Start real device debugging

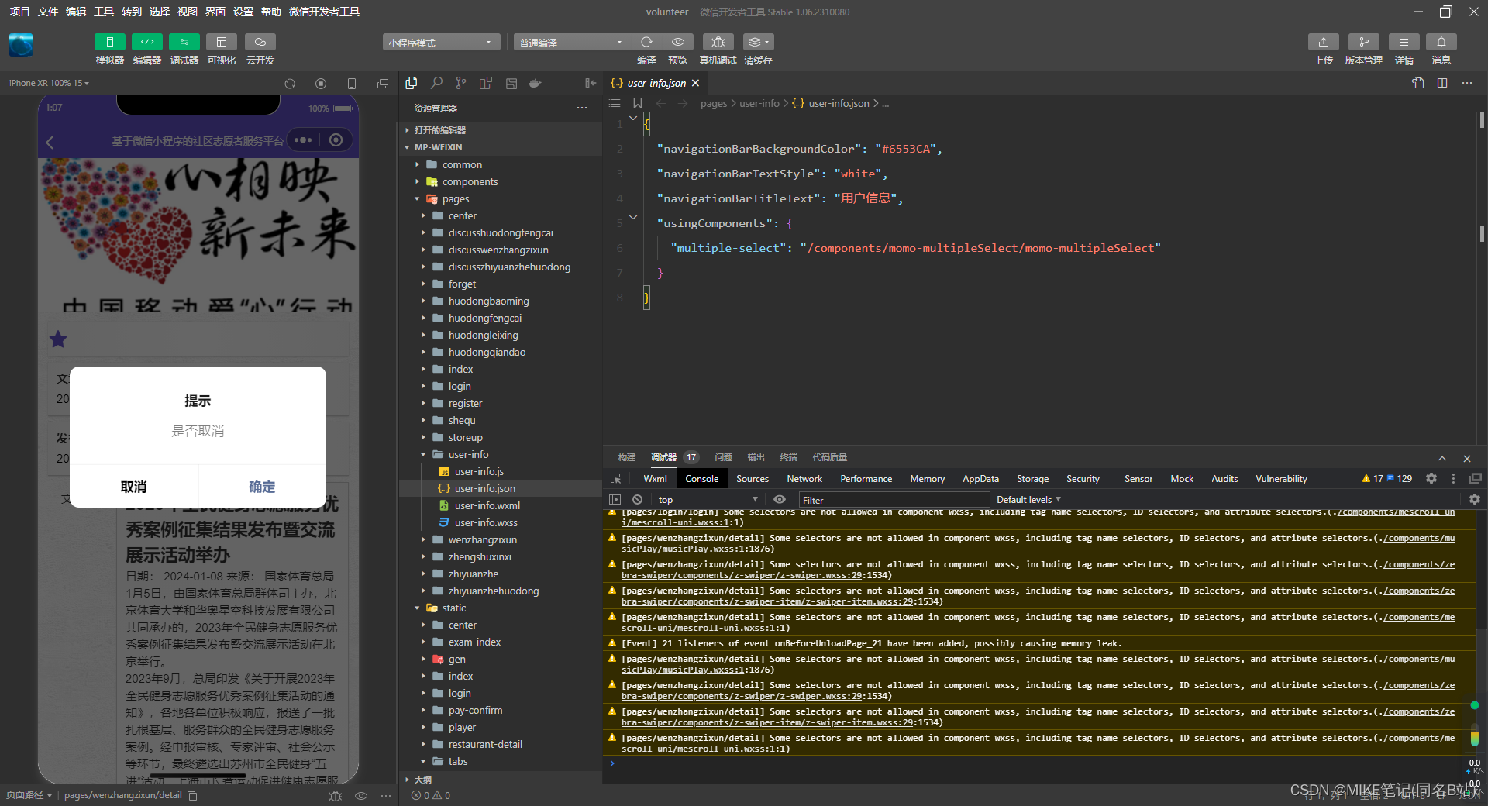(718, 42)
